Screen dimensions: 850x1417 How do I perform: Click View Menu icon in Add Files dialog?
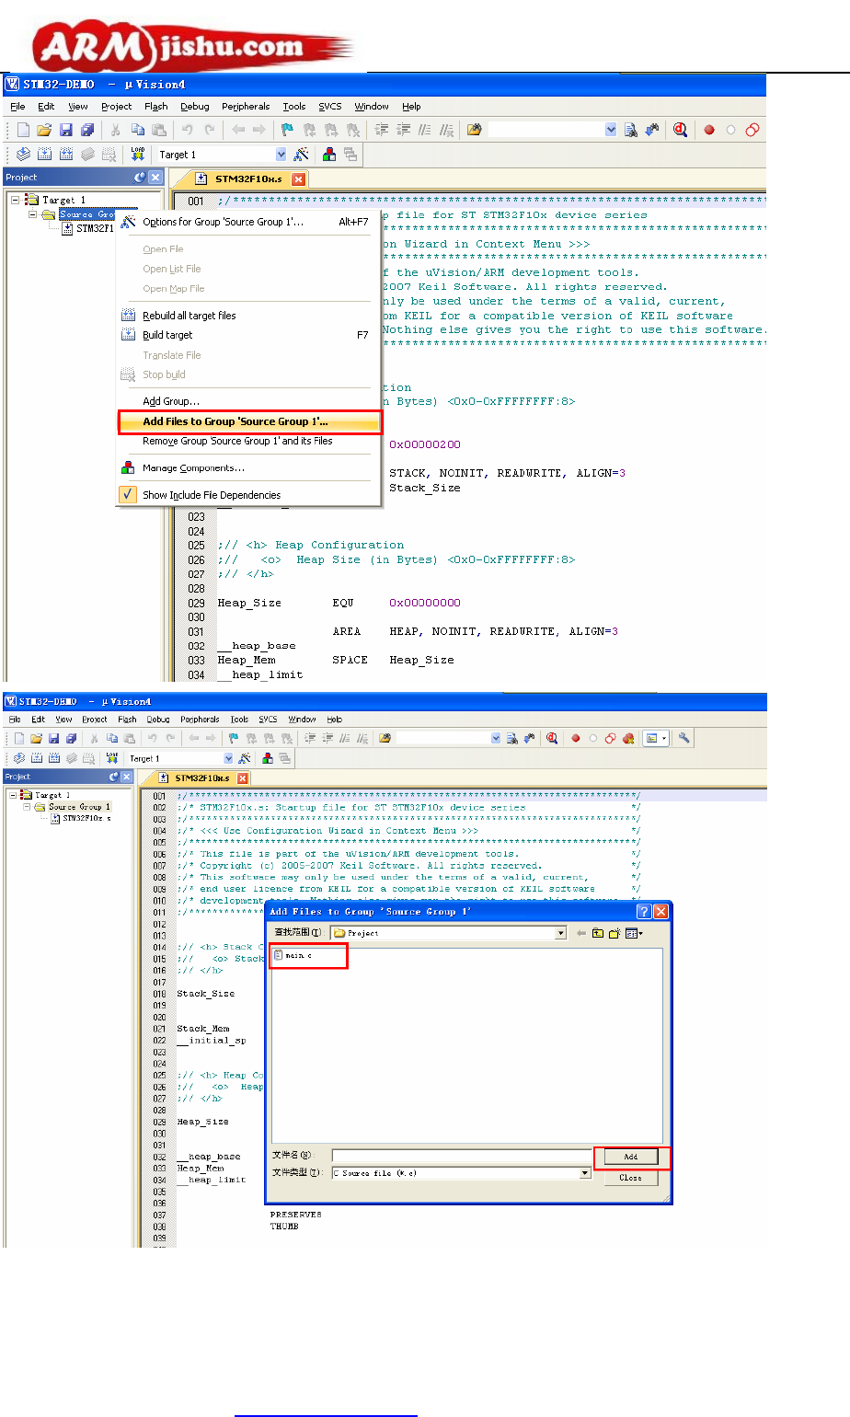pos(634,933)
